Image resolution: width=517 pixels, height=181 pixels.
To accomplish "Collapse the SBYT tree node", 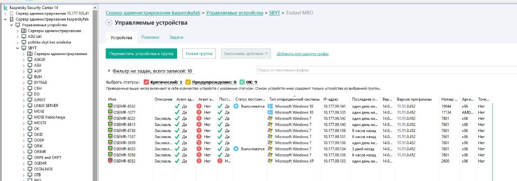I will tap(18, 48).
